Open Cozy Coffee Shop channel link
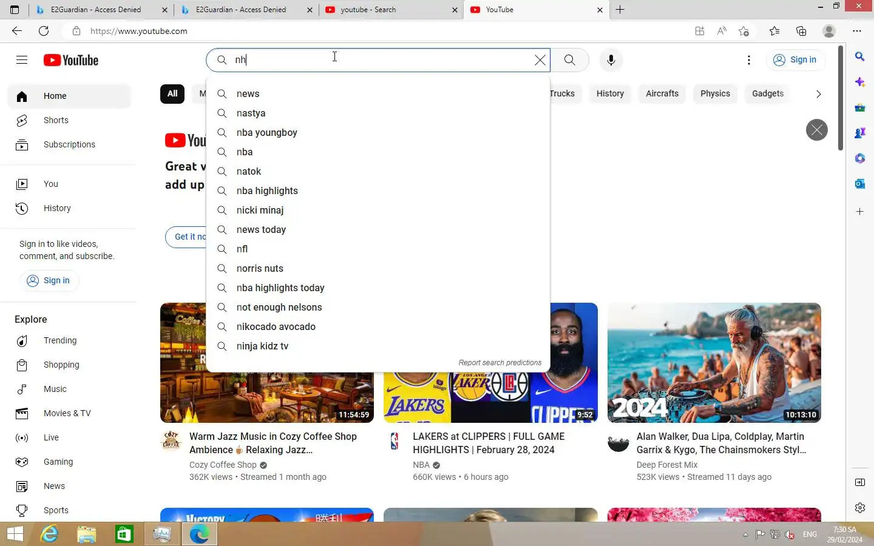874x546 pixels. click(223, 465)
